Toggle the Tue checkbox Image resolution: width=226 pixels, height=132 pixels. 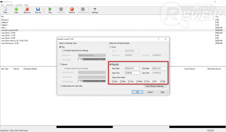[129, 81]
